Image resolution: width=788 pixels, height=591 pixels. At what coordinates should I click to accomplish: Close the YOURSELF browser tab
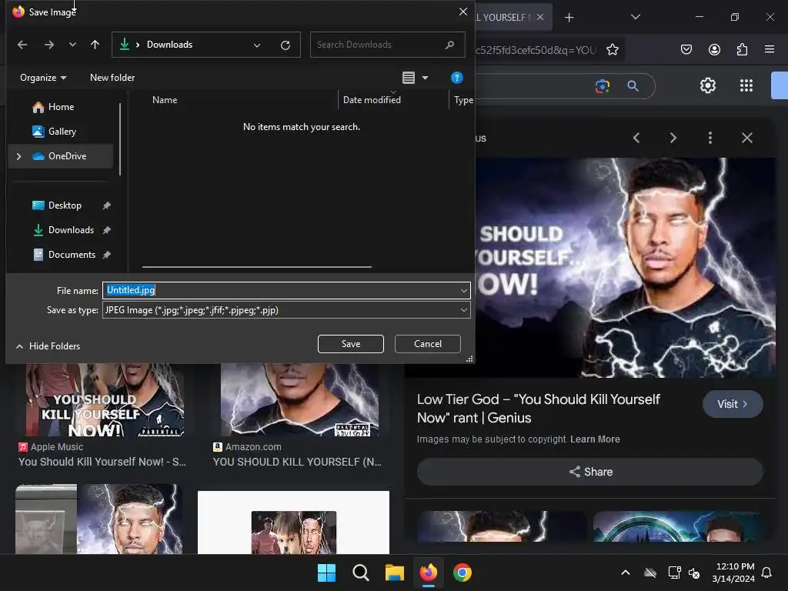click(540, 17)
